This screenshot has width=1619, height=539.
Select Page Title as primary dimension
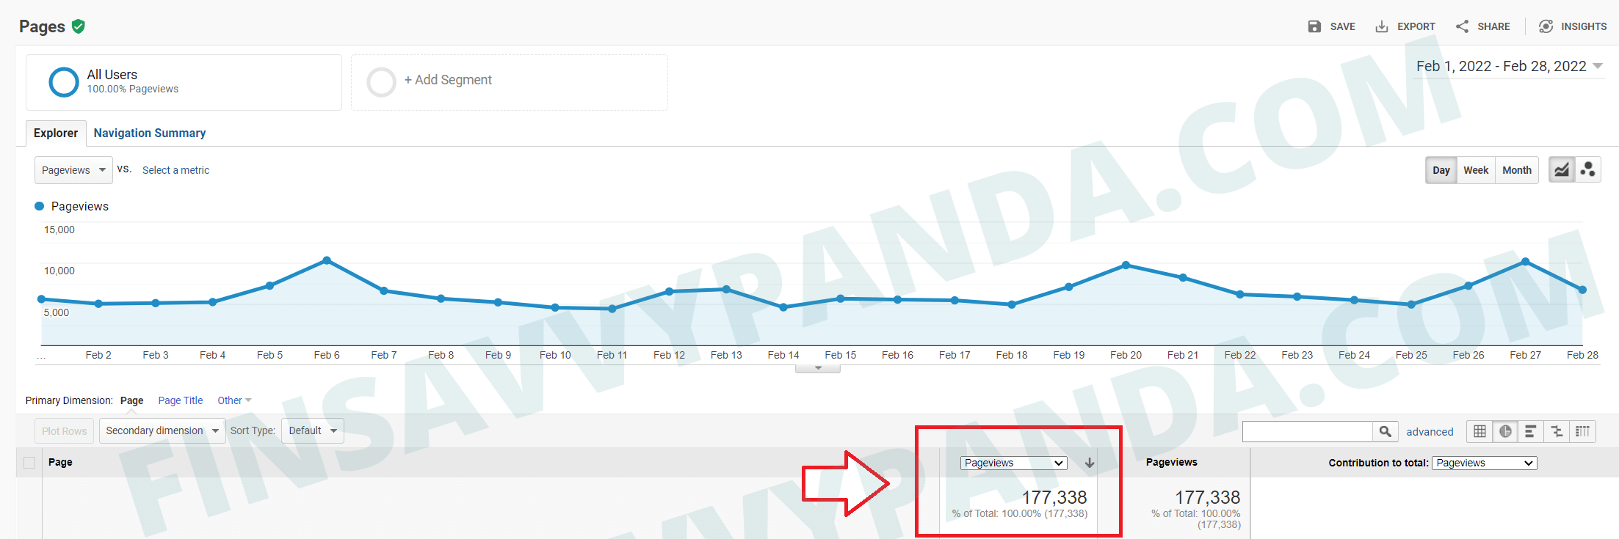coord(181,400)
